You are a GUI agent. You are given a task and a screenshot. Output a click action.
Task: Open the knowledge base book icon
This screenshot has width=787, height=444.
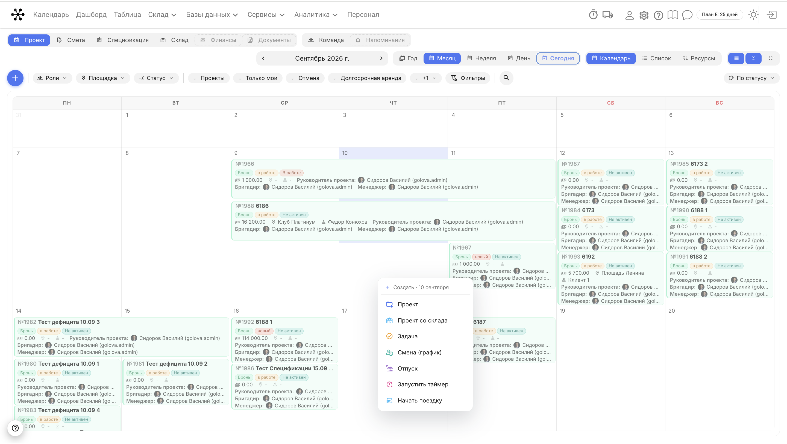(673, 15)
